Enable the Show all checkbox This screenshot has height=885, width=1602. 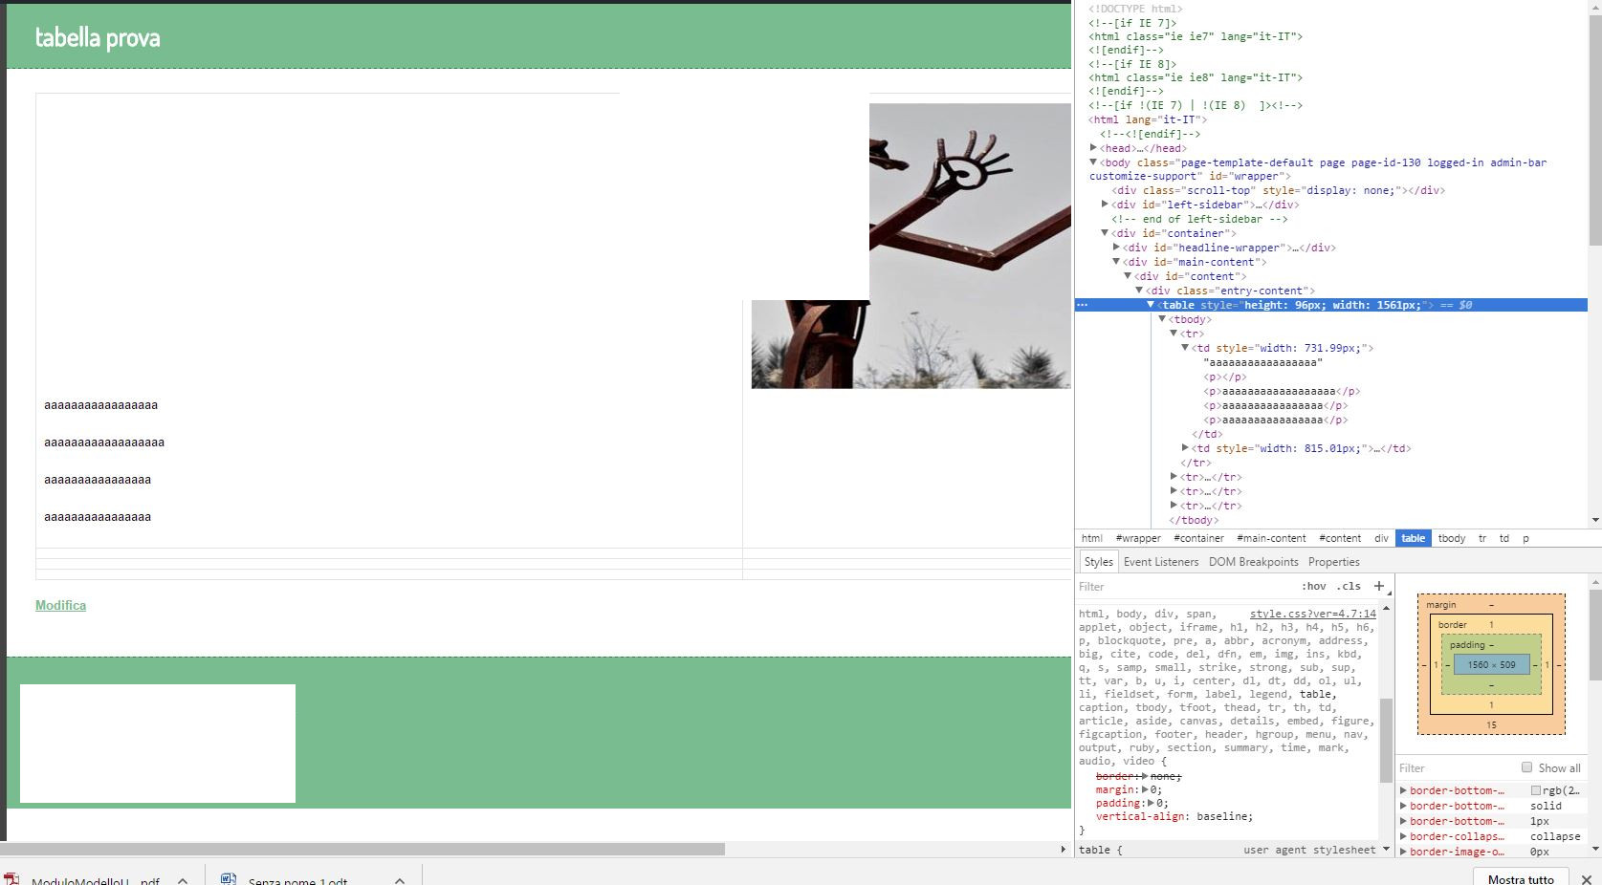(1526, 767)
